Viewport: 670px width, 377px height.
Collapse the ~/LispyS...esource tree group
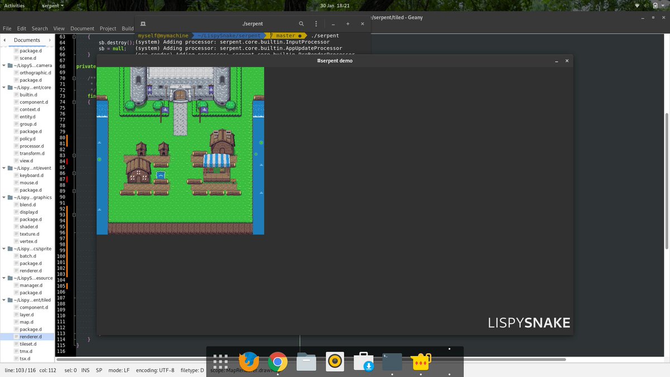(x=4, y=278)
